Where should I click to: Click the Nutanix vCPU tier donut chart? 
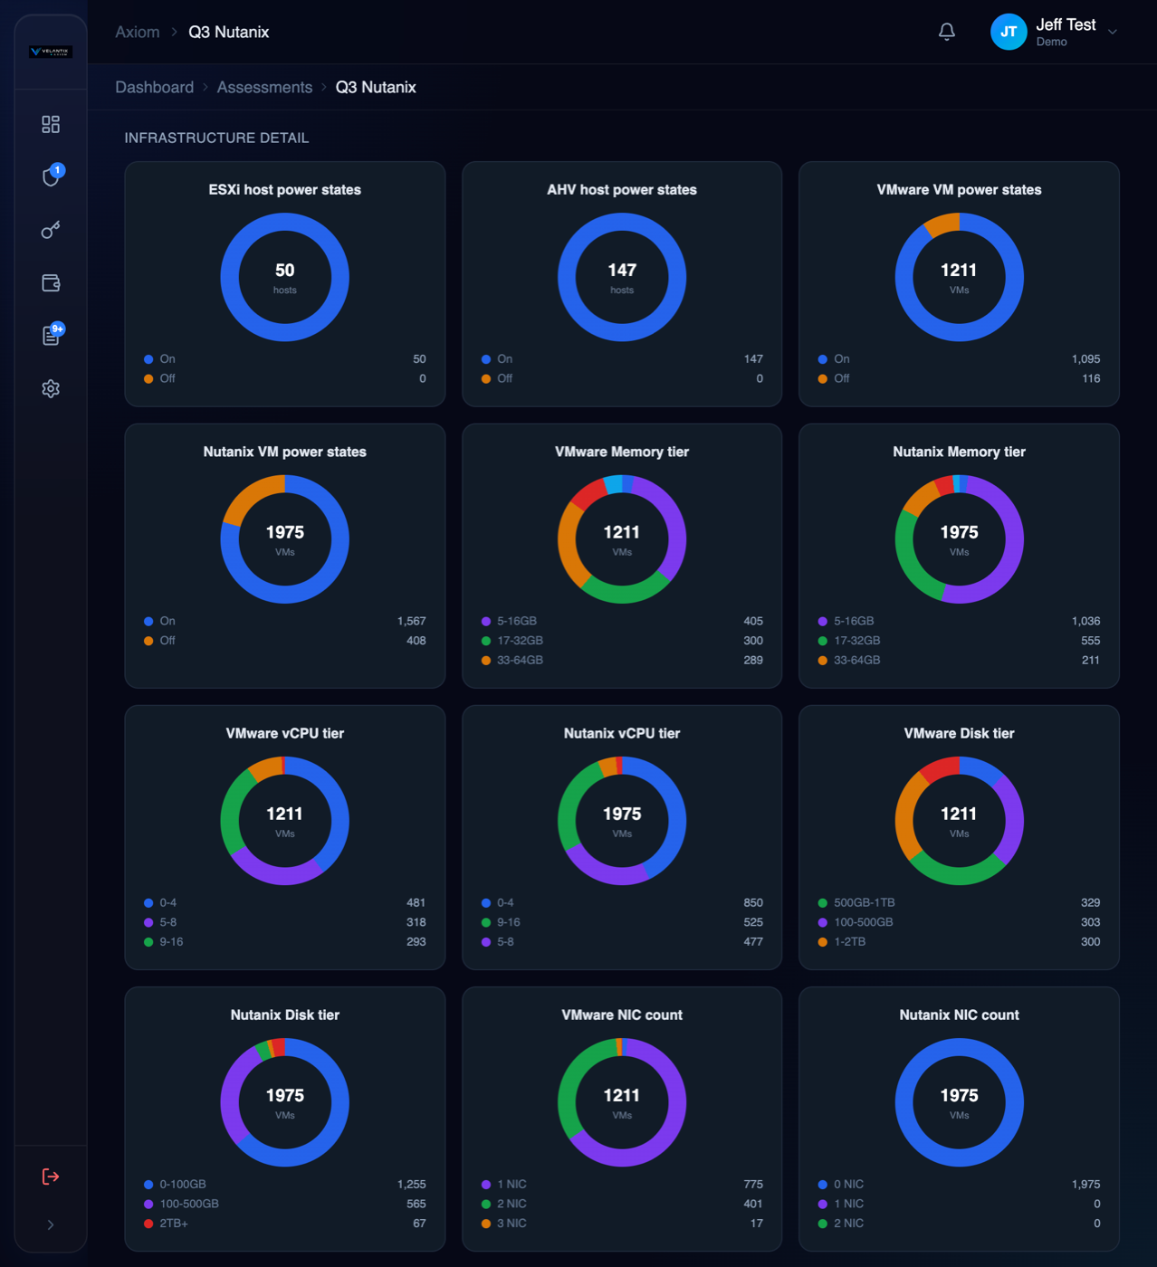click(x=622, y=821)
